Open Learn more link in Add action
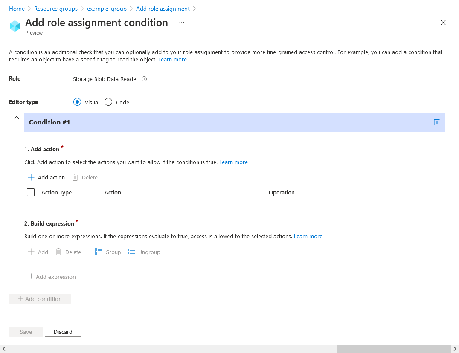This screenshot has height=353, width=459. coord(233,162)
